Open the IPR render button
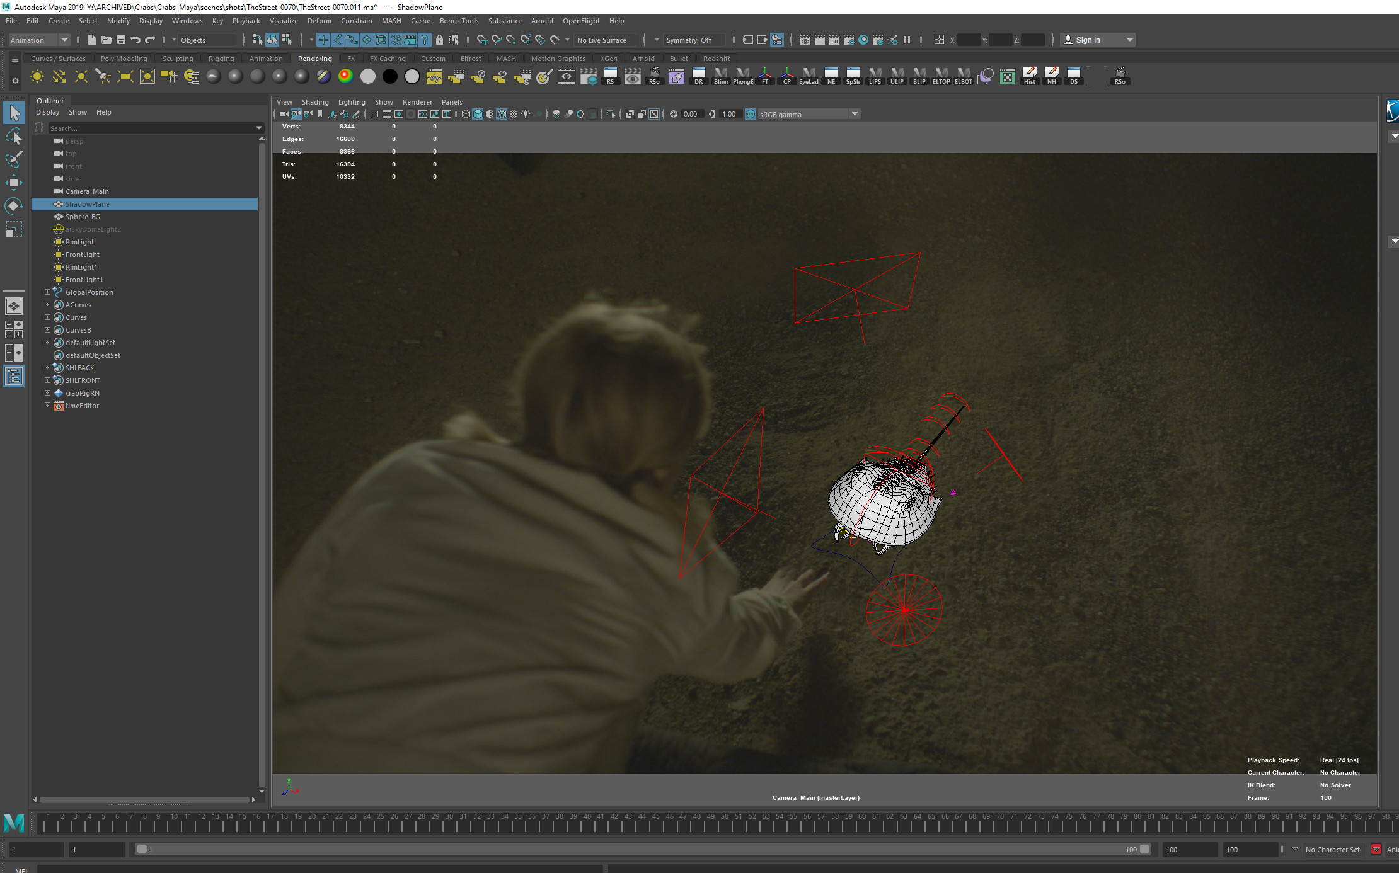Screen dimensions: 1399x873 [834, 40]
